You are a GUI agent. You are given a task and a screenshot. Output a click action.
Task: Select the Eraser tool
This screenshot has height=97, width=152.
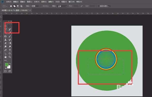(x=5, y=43)
